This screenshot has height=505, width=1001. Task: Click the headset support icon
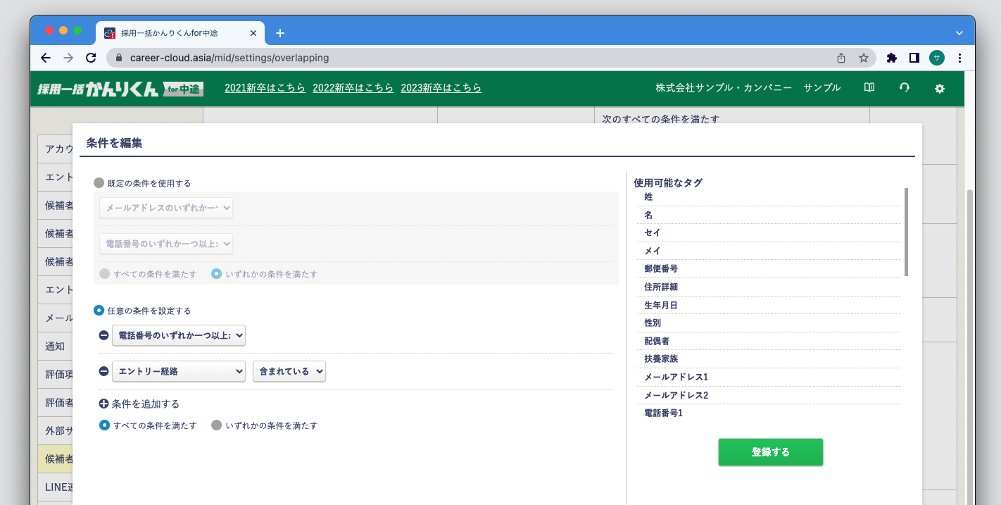(x=905, y=87)
